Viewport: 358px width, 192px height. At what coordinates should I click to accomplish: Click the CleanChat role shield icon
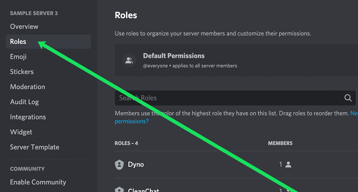point(119,190)
